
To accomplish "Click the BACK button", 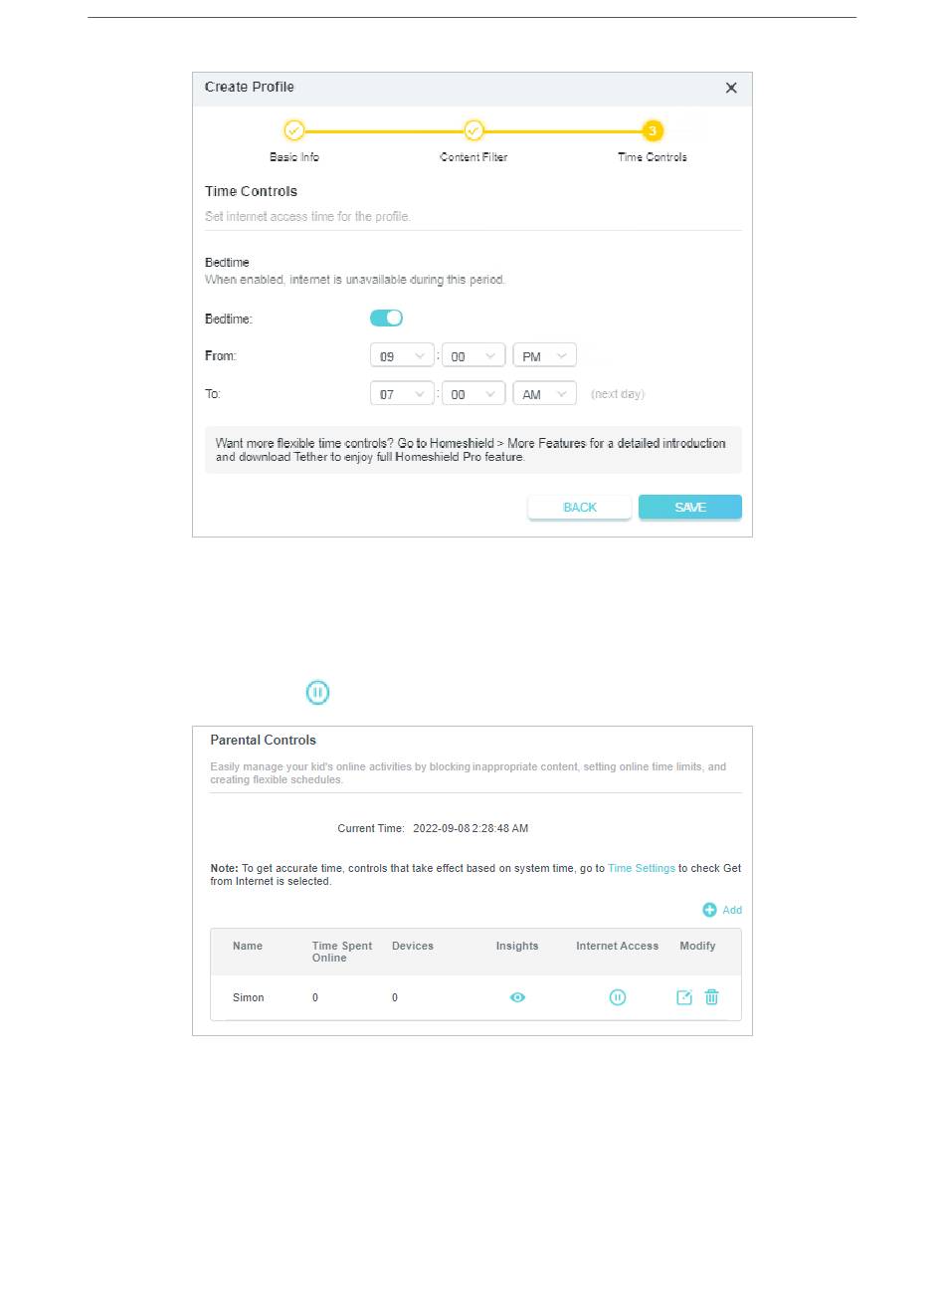I will 580,508.
